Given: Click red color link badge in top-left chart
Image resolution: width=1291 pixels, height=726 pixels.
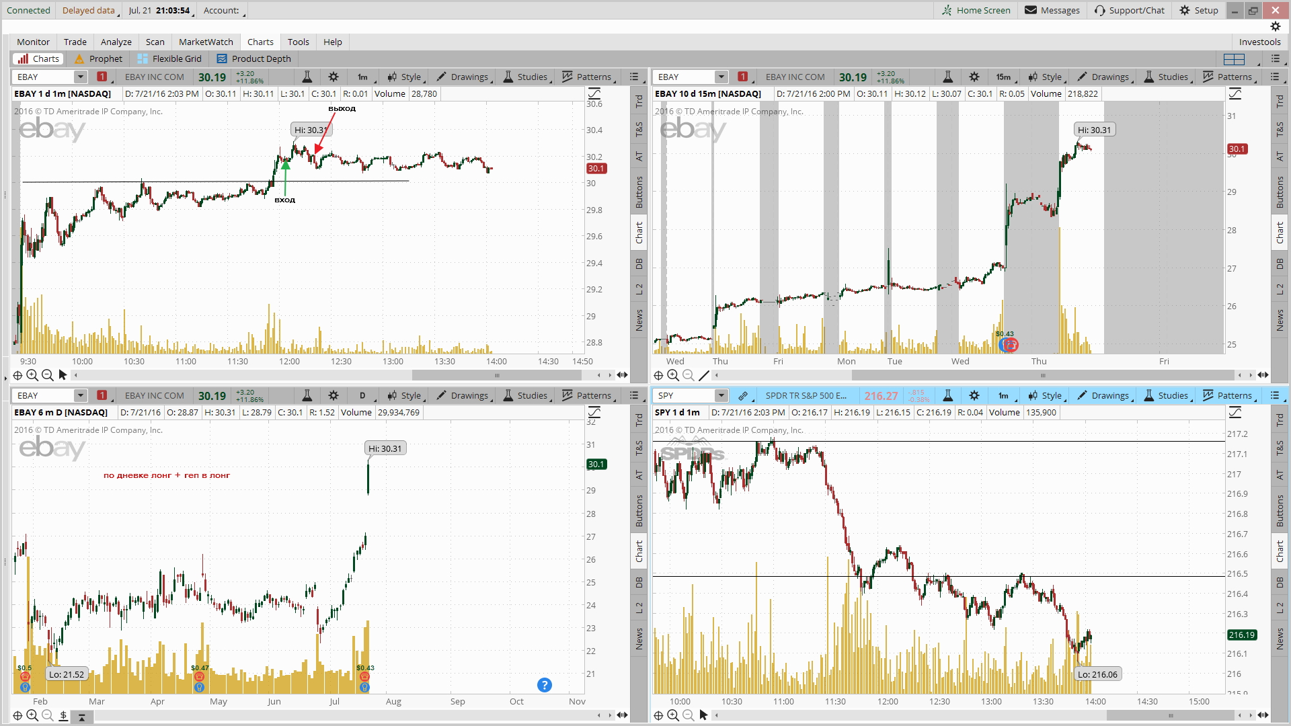Looking at the screenshot, I should click(102, 77).
